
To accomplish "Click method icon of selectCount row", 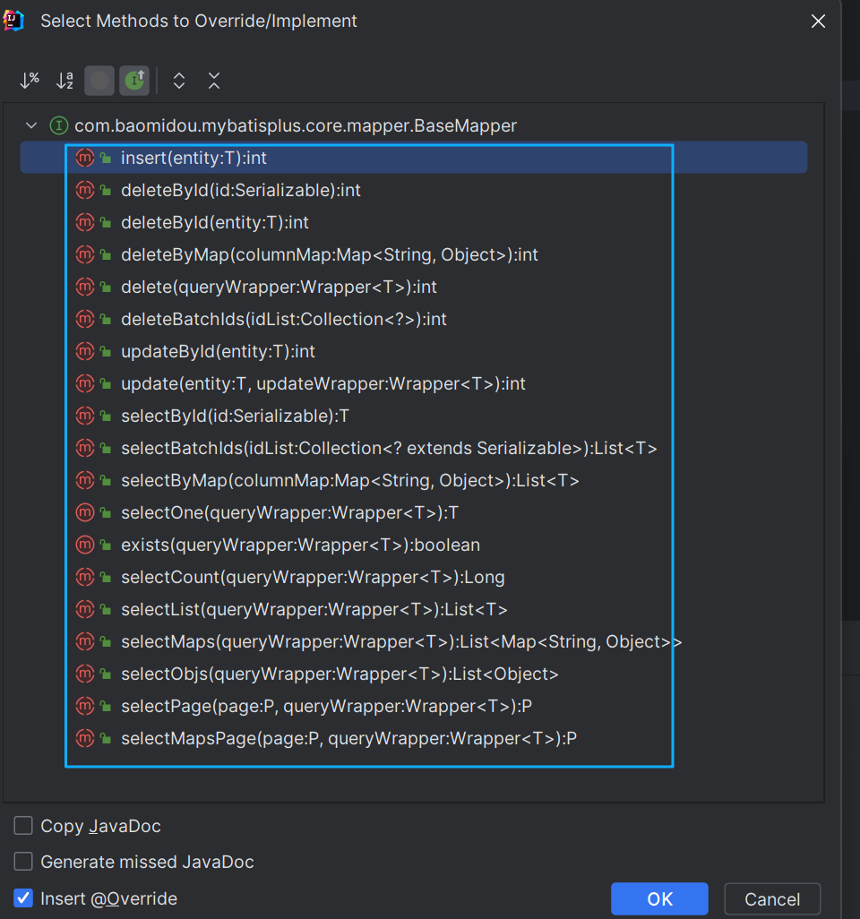I will point(85,577).
